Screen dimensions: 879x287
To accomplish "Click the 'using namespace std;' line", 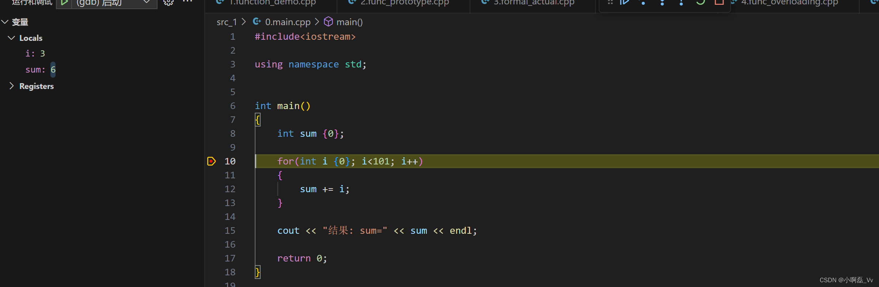I will (311, 65).
